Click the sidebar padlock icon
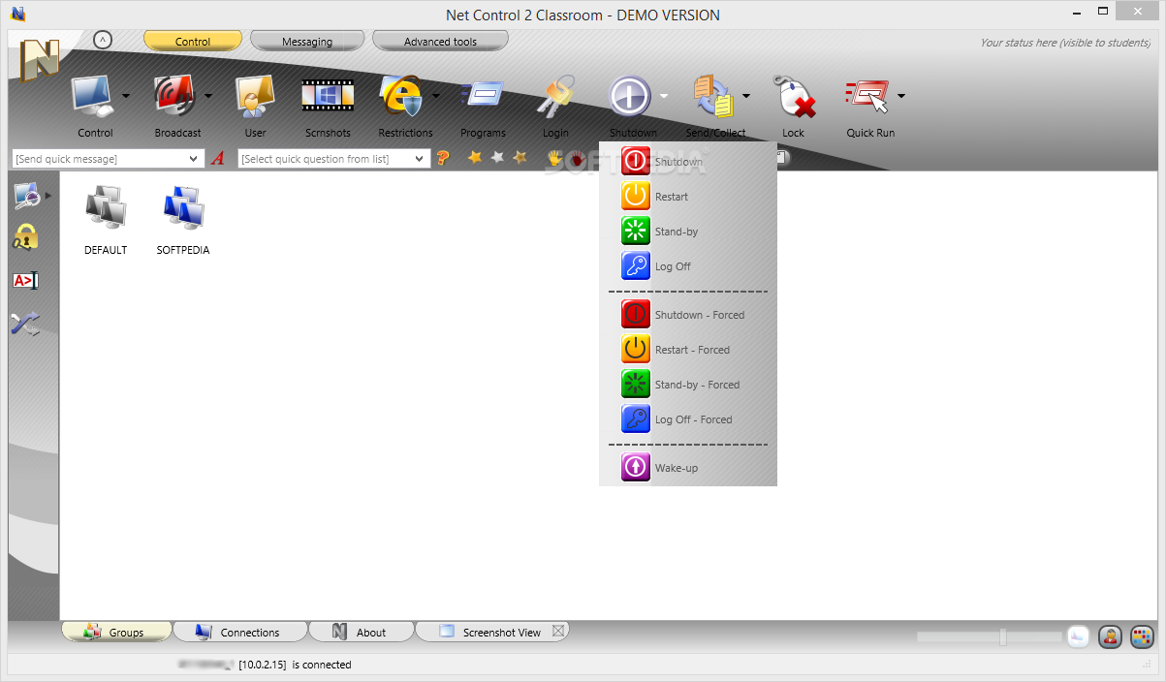 [x=25, y=237]
